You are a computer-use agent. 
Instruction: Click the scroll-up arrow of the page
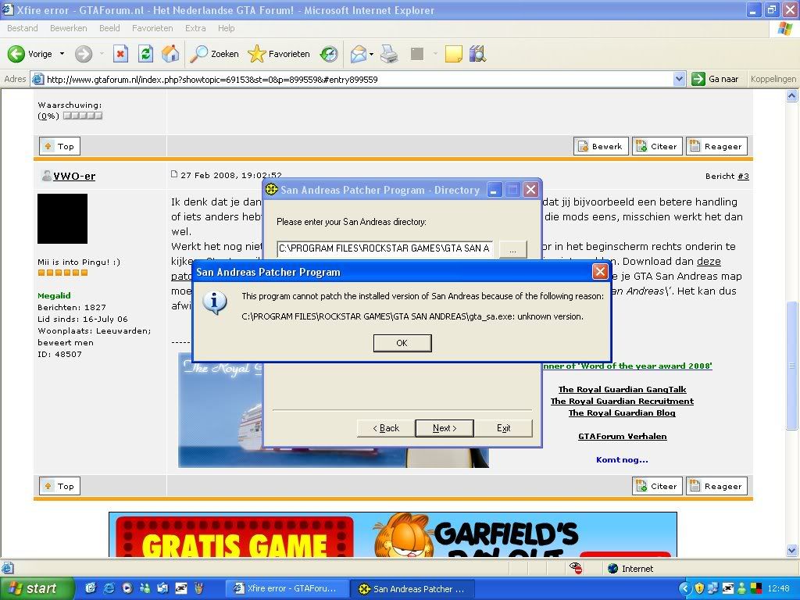tap(792, 95)
